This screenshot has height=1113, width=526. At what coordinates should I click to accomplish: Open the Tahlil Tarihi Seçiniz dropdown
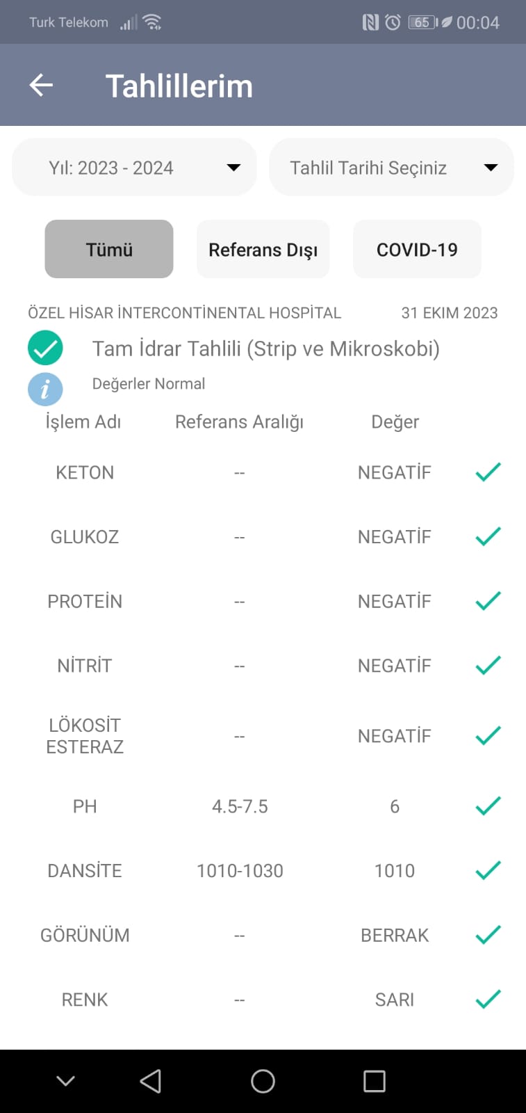pos(391,167)
